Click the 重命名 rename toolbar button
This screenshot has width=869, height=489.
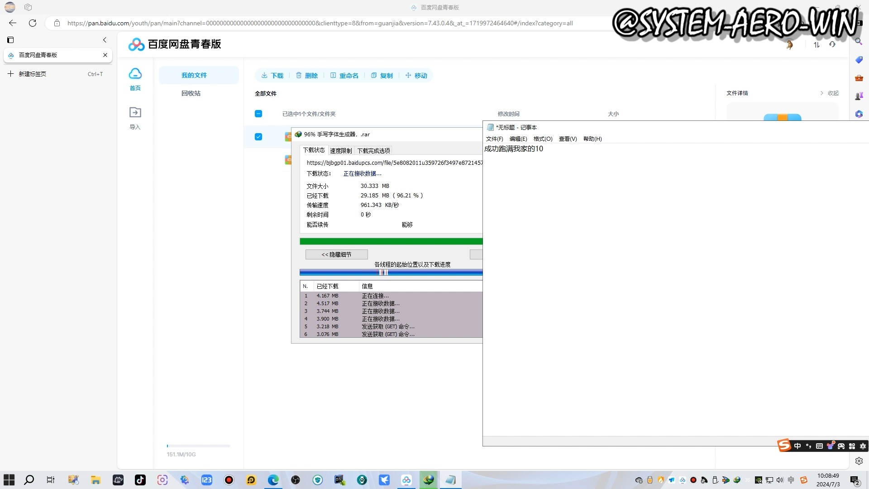click(x=344, y=76)
